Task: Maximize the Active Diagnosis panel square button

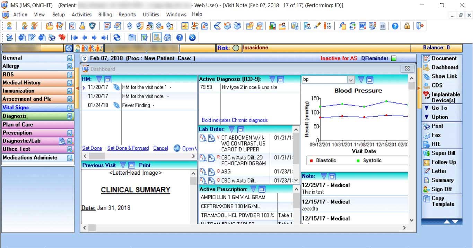Action: 280,79
